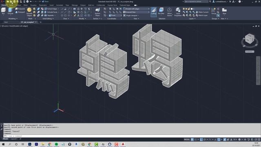Image resolution: width=261 pixels, height=147 pixels.
Task: Click Extract Edges tool
Action: 51,9
